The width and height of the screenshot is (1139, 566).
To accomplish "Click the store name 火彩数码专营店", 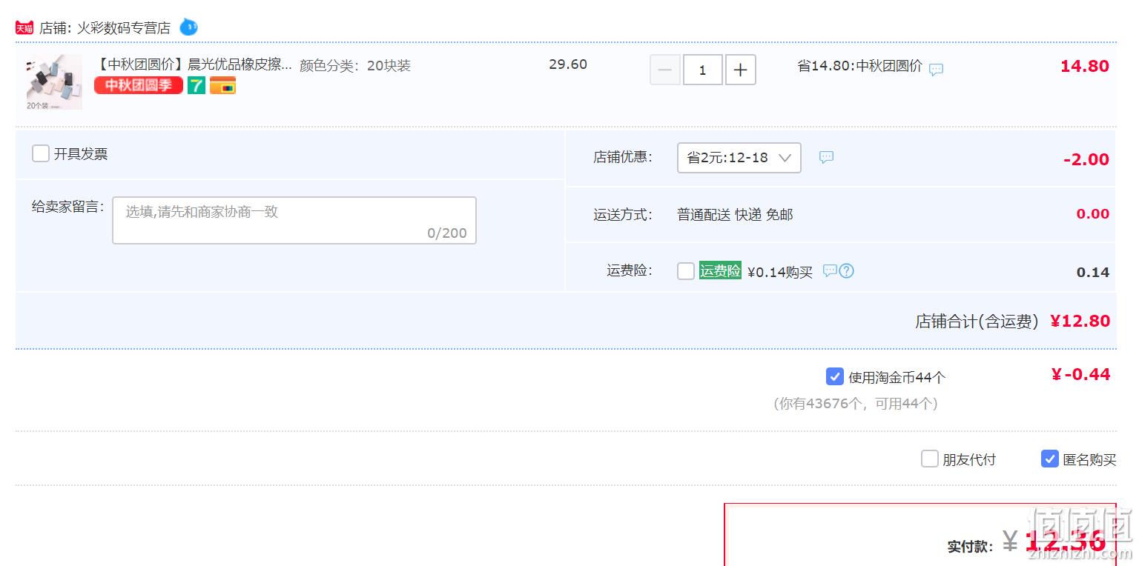I will click(x=124, y=28).
